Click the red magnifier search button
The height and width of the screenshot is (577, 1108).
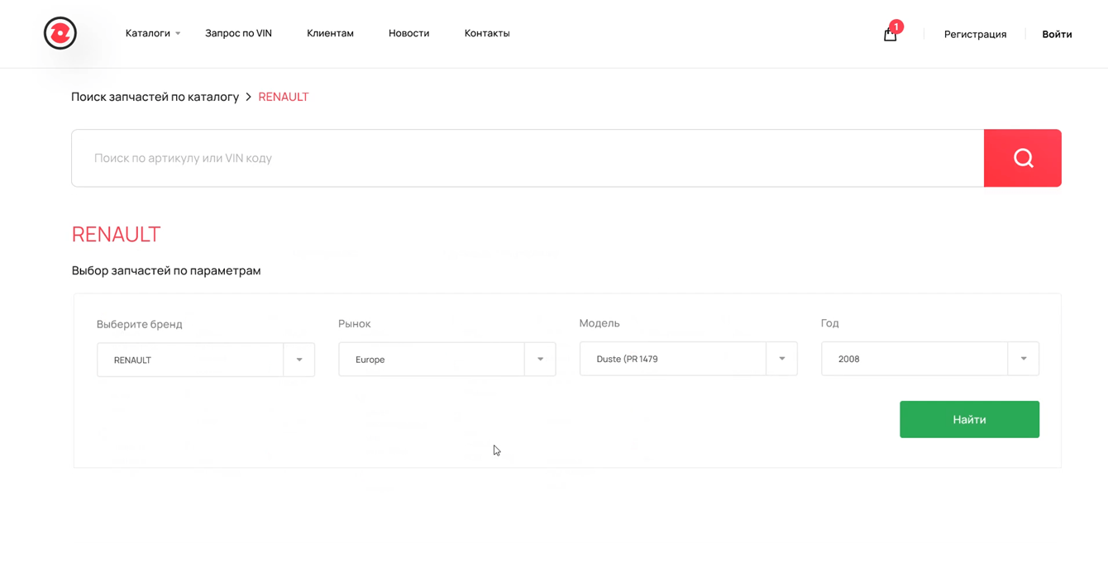tap(1023, 158)
